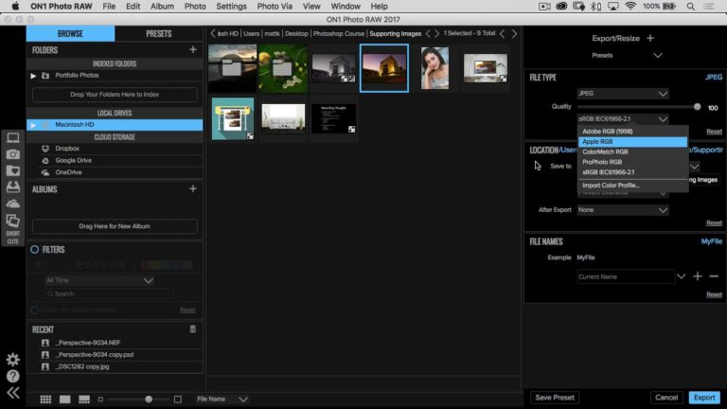Open the My Computer shortcut icon
This screenshot has height=409, width=727.
[13, 137]
